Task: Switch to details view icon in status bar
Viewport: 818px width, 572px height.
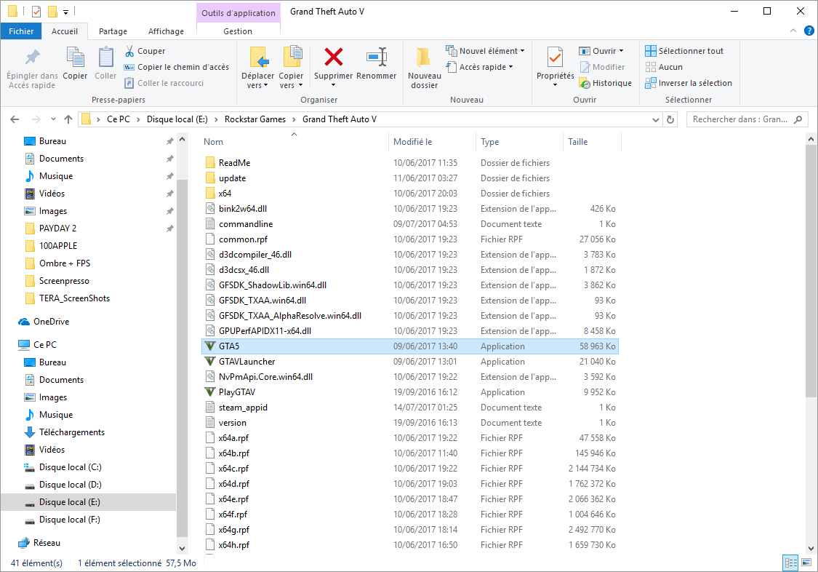Action: 791,563
